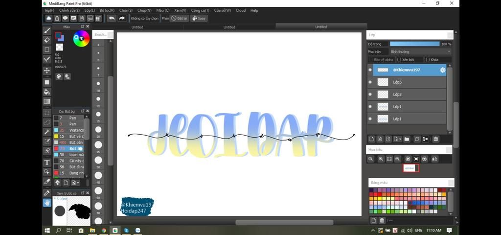Click the layer settings gear on @Khiemvu197
This screenshot has height=235, width=501.
pyautogui.click(x=442, y=70)
